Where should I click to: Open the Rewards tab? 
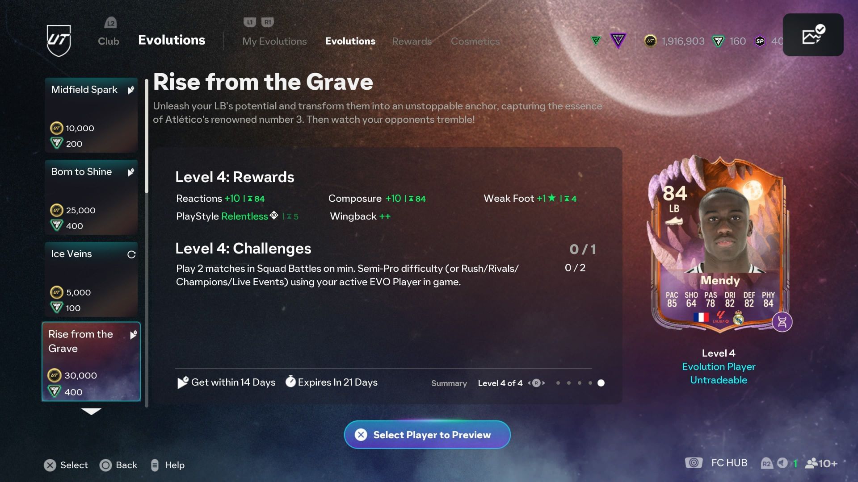(412, 41)
